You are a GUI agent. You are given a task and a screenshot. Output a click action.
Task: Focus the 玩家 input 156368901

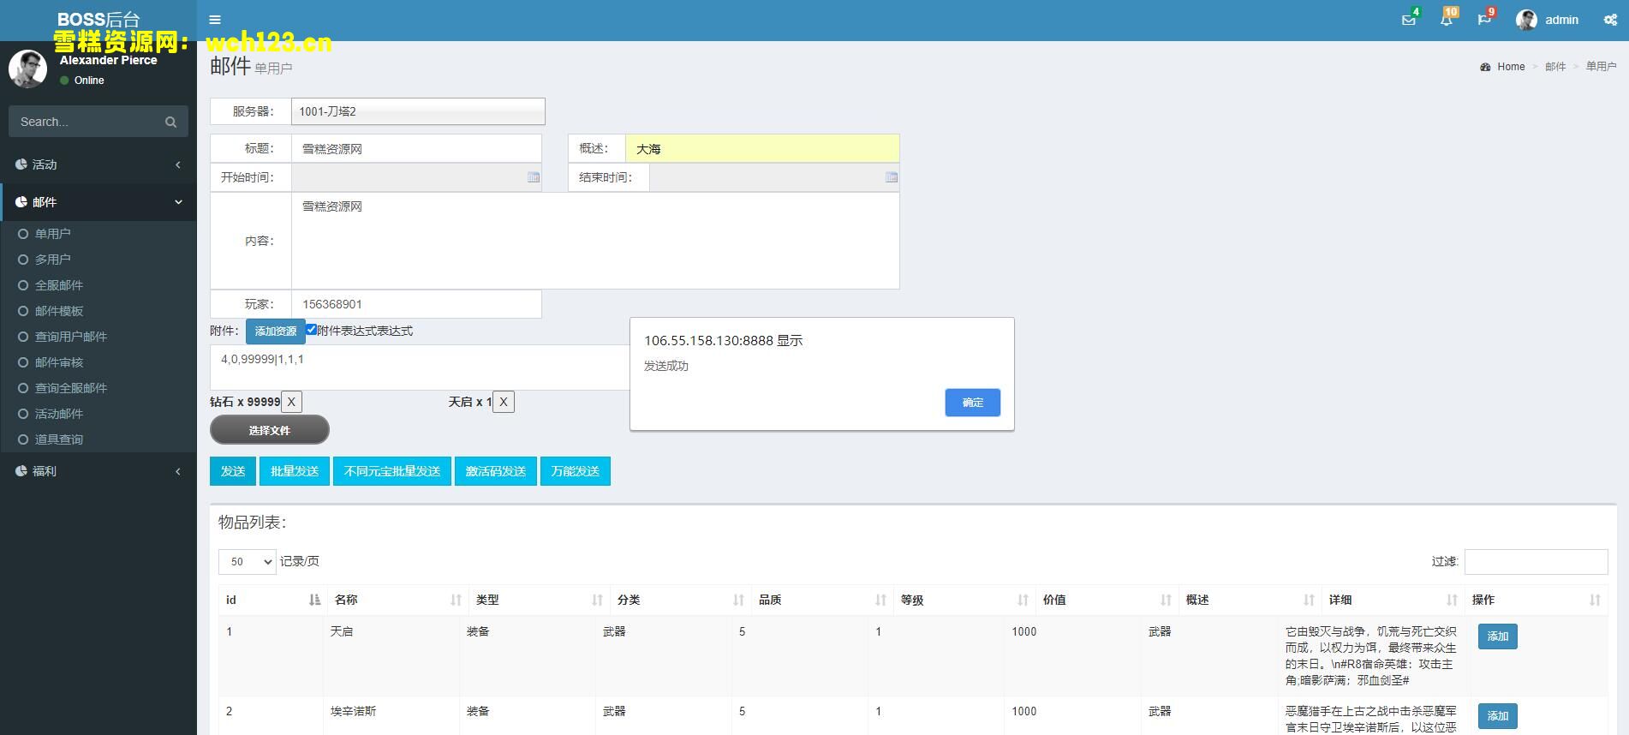[x=416, y=304]
